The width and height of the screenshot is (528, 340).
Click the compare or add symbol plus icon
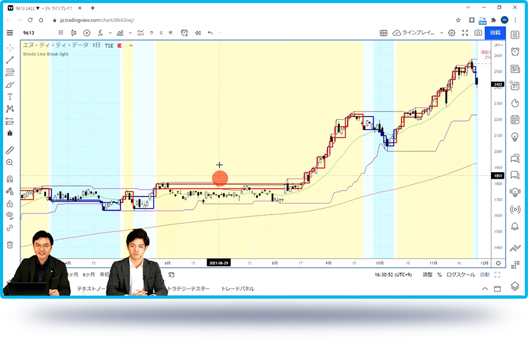point(87,33)
